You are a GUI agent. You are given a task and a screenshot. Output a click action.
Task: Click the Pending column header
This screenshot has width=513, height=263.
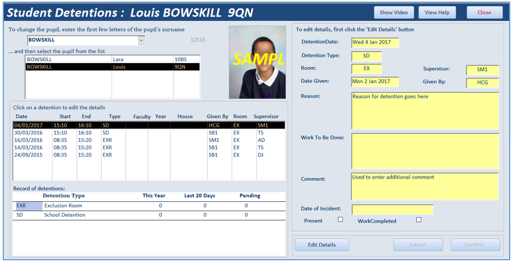click(x=250, y=196)
